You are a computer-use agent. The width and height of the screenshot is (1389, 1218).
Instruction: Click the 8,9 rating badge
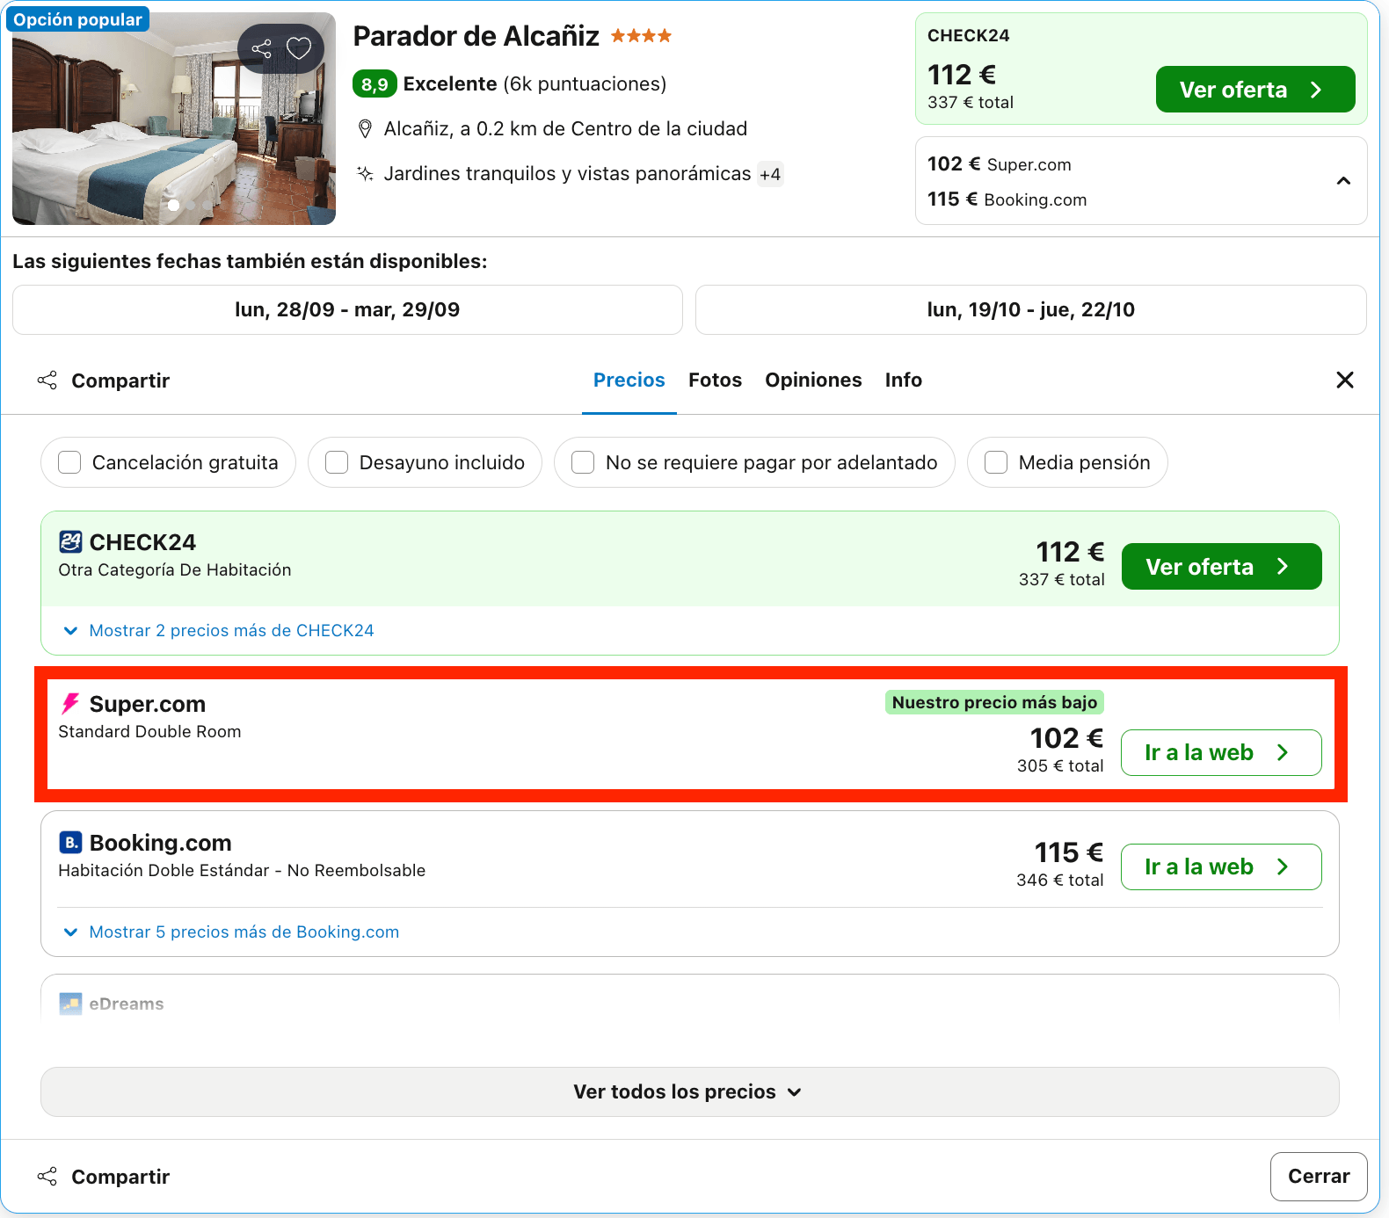(x=375, y=84)
